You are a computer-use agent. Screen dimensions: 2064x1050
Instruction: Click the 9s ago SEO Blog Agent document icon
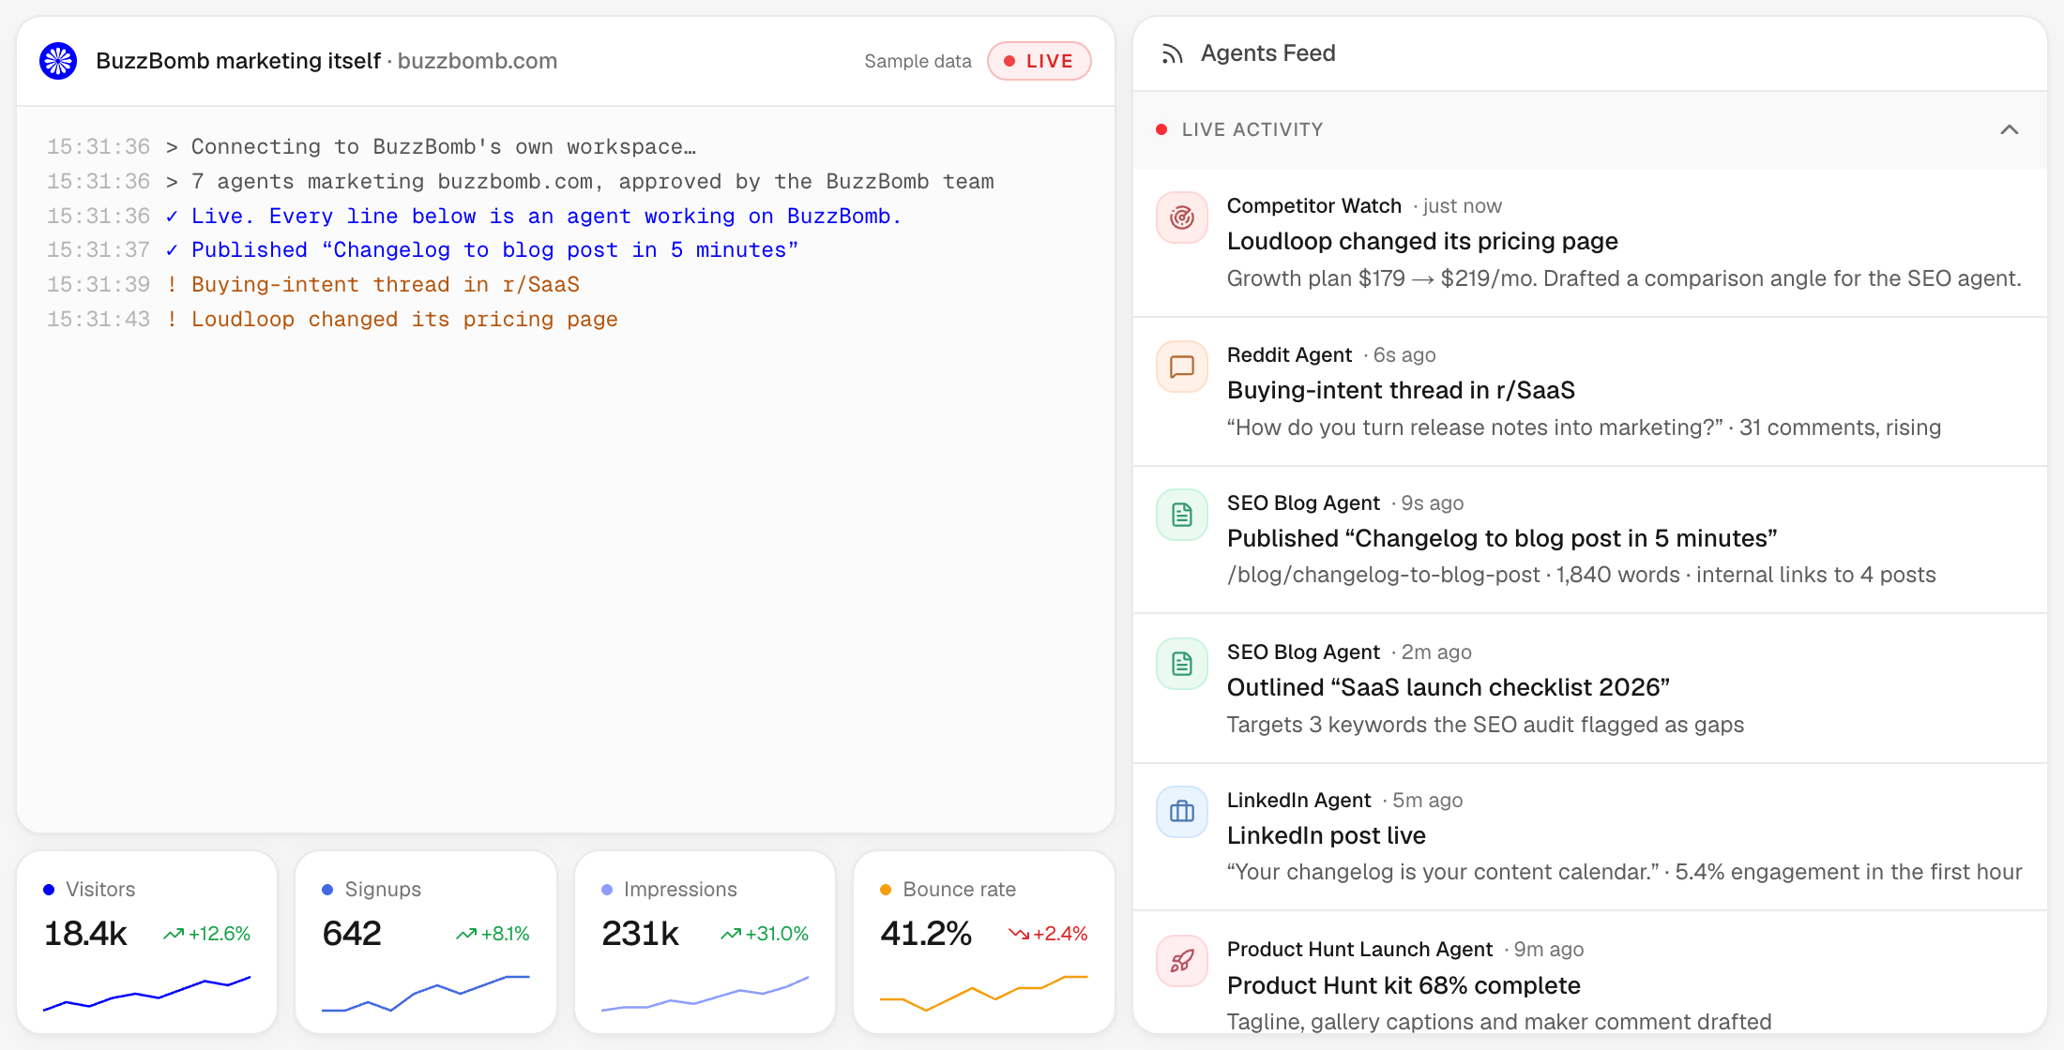point(1182,515)
